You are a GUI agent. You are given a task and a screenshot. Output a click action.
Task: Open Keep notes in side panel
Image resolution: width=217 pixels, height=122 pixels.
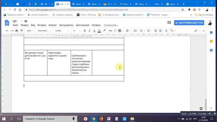pos(211,41)
